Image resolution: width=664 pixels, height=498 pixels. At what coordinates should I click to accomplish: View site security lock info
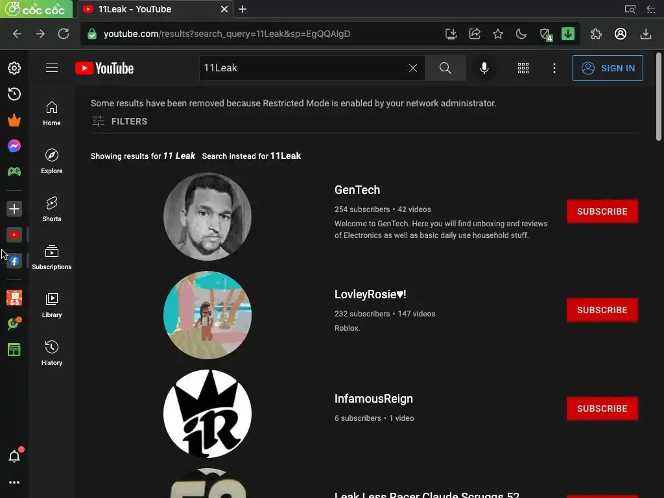(x=92, y=34)
